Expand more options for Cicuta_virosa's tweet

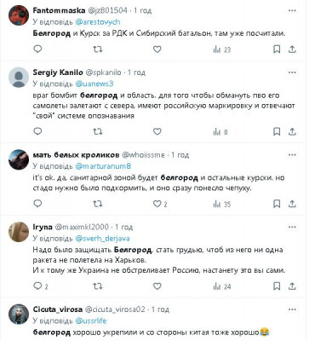[x=292, y=309]
